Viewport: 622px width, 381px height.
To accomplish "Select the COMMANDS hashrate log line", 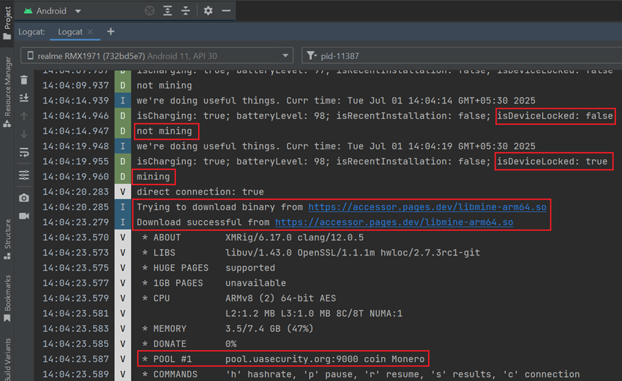I will click(x=361, y=374).
